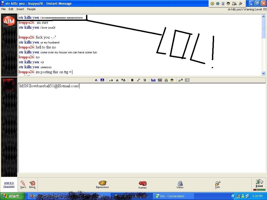267x200 pixels.
Task: Click the Warn lightning icon
Action: 23,184
